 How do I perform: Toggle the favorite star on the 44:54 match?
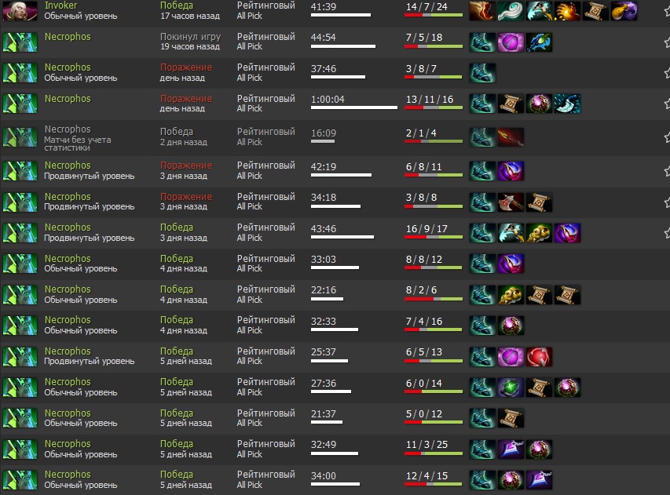667,42
